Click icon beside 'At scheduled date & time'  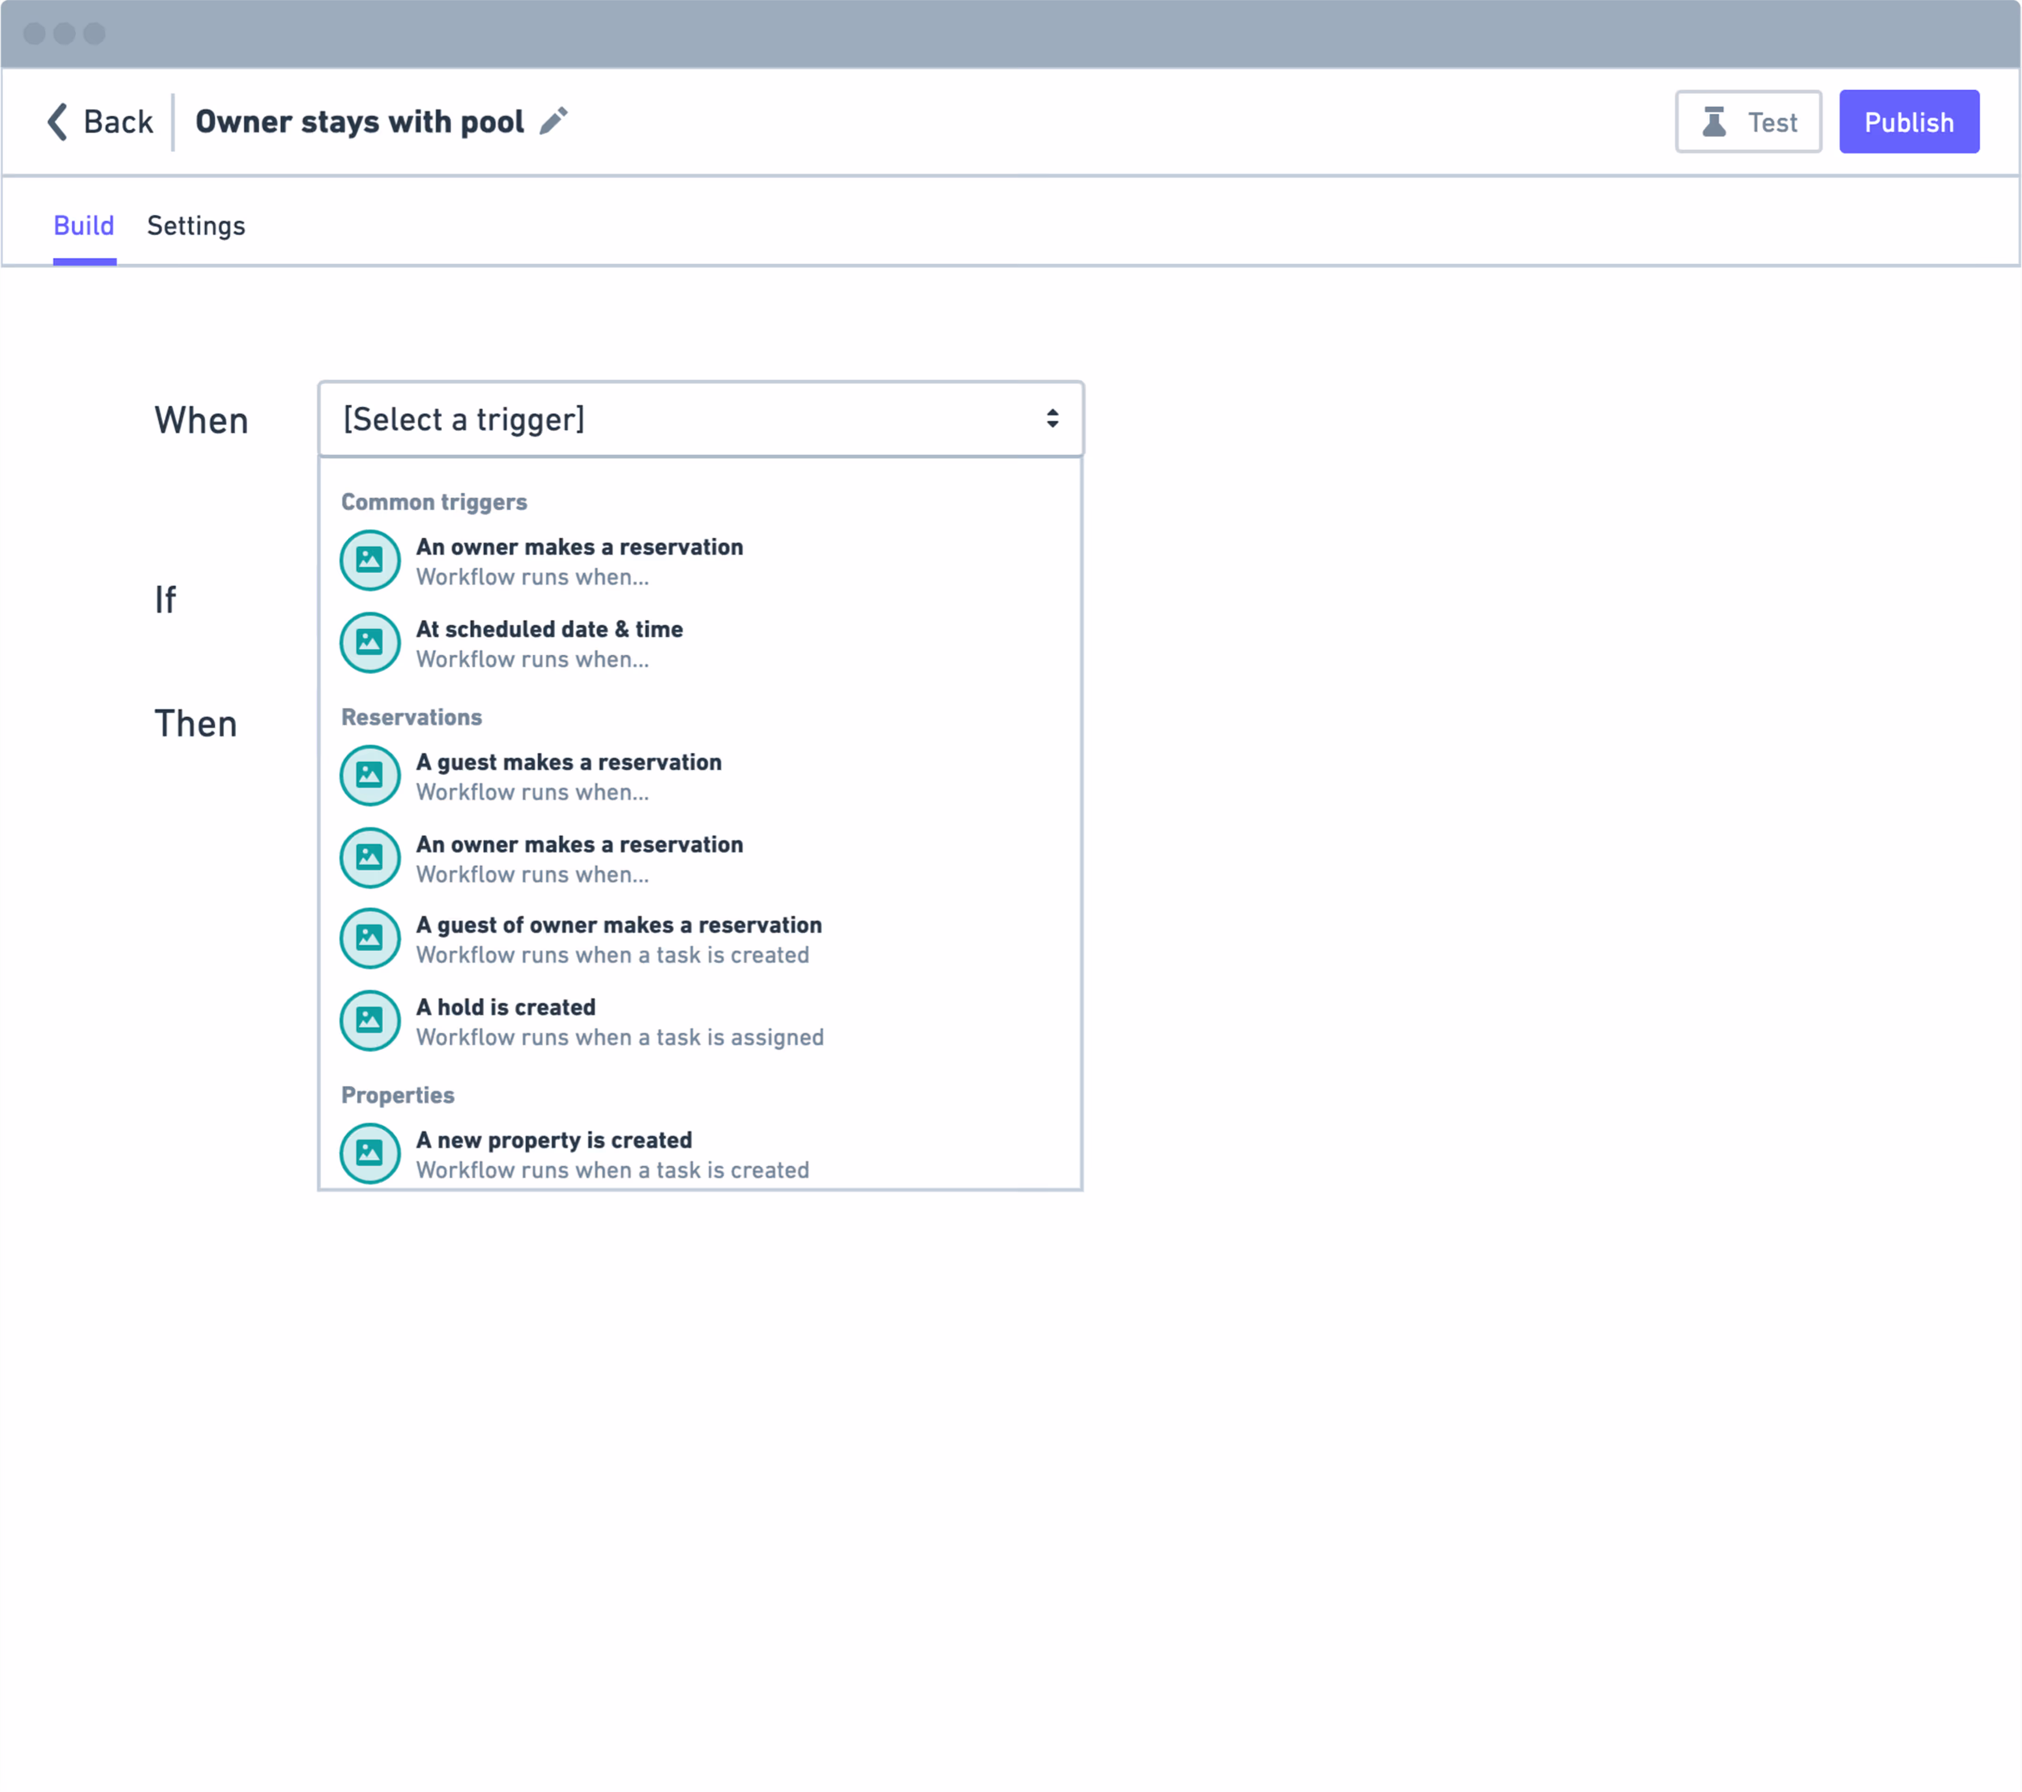[x=370, y=642]
